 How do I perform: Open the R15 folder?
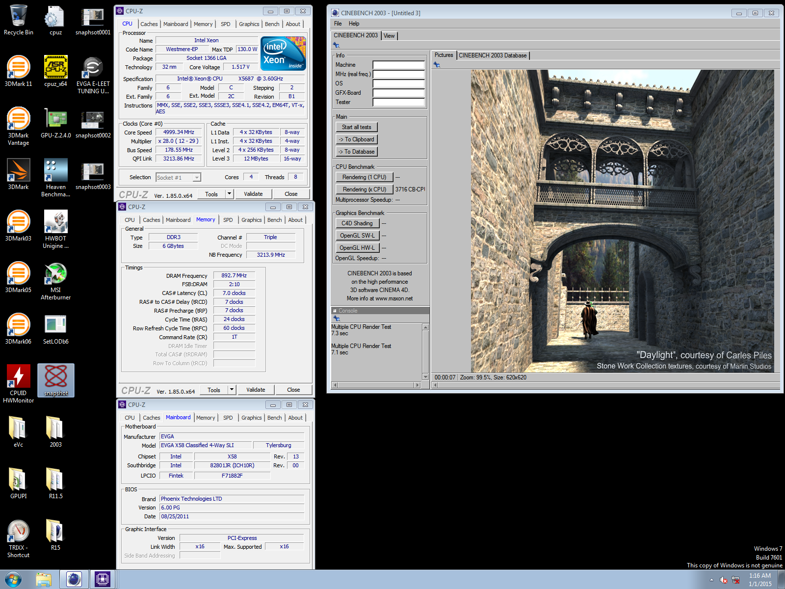[x=55, y=535]
